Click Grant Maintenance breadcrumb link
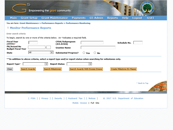Image resolution: width=173 pixels, height=130 pixels. (x=29, y=23)
